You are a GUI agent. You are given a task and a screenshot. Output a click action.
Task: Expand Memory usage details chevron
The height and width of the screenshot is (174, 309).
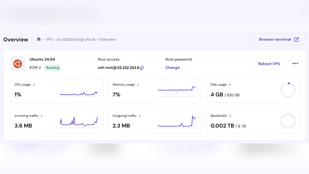138,85
